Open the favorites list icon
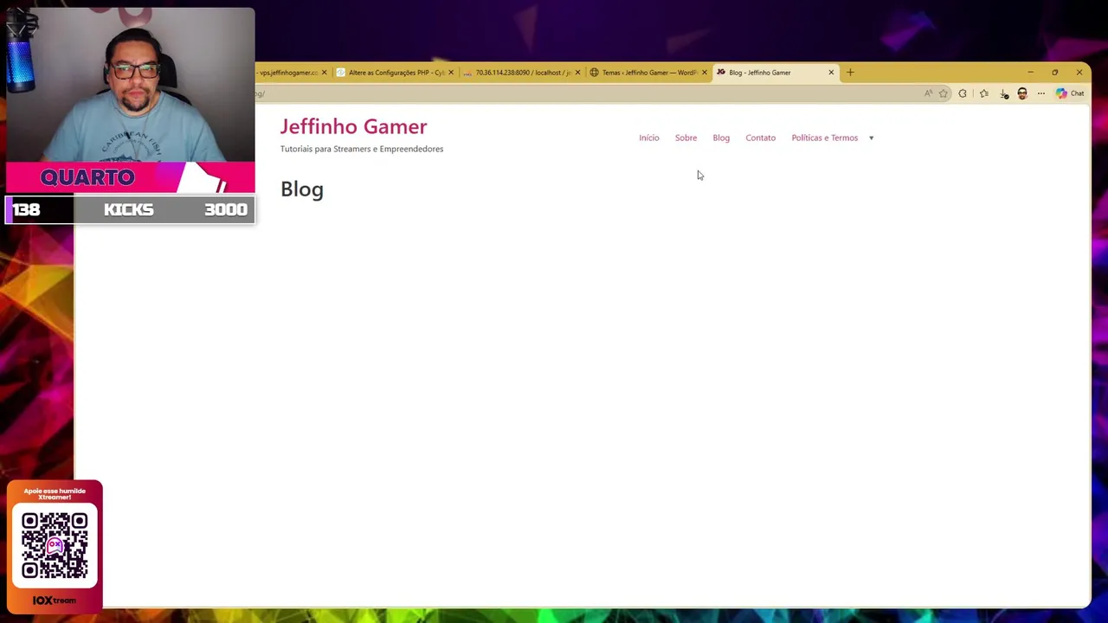1108x623 pixels. (983, 93)
